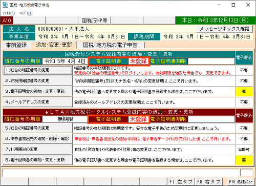Click the メッセージボックス確認 button
The image size is (256, 186).
(x=224, y=29)
